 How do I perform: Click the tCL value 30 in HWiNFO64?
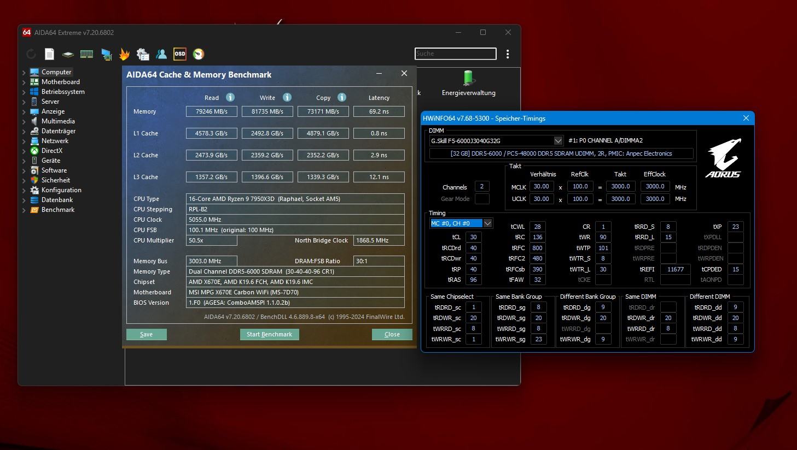(x=473, y=237)
